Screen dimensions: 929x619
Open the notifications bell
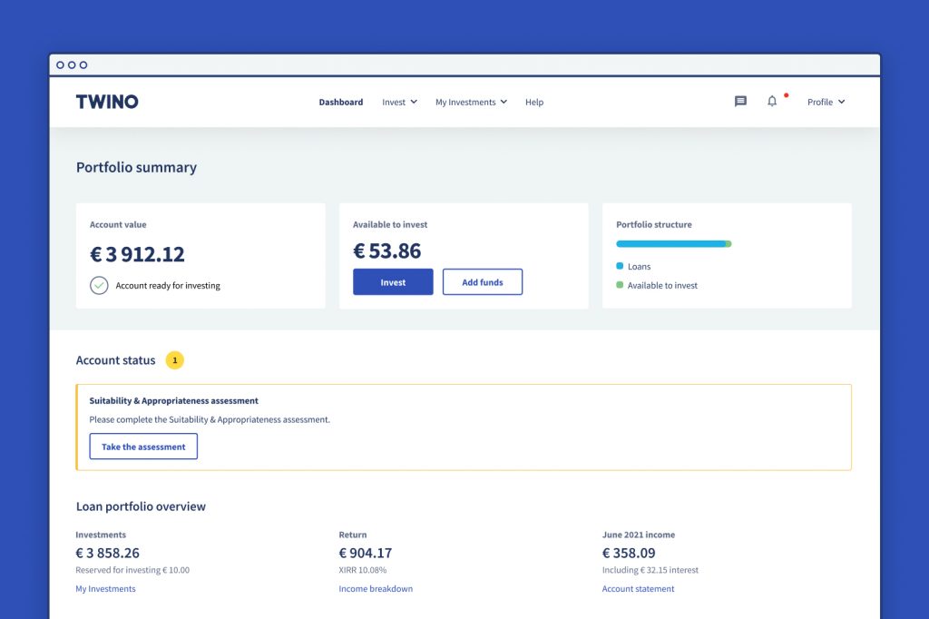click(x=772, y=102)
